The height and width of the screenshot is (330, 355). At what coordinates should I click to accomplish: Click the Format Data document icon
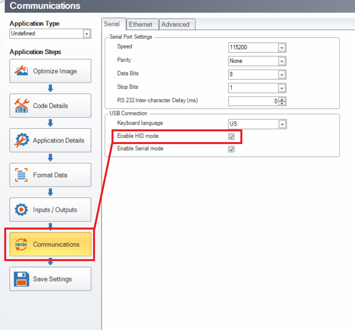(x=21, y=175)
